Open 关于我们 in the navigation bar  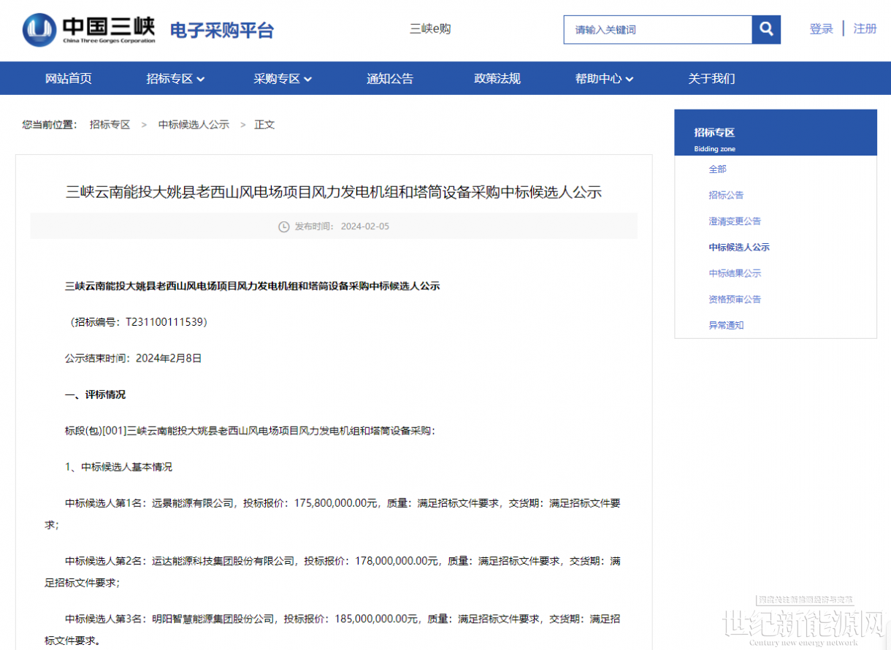pyautogui.click(x=711, y=78)
